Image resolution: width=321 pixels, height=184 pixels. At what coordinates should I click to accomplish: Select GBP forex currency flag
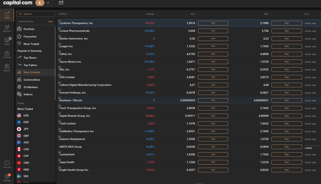pos(19,136)
